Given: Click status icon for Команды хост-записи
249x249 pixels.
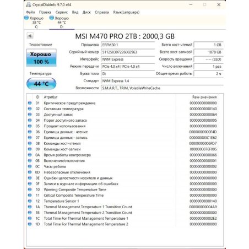Looking at the screenshot, I should 30,149.
